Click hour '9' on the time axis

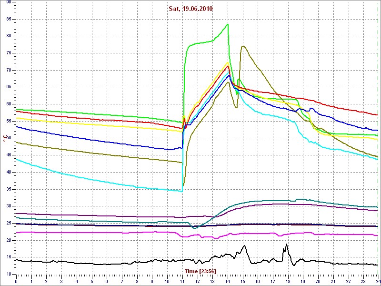point(152,281)
